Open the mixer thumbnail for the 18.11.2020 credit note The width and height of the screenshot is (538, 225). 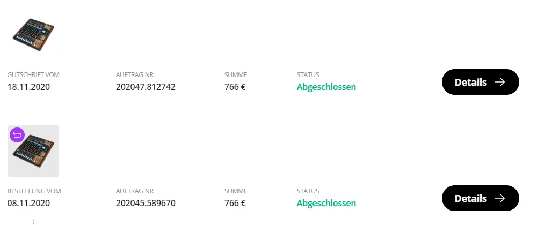coord(33,35)
